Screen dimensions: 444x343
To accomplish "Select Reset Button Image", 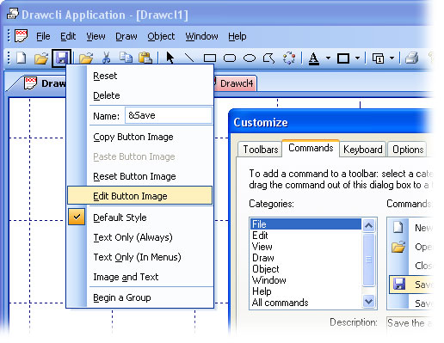I will pyautogui.click(x=140, y=176).
